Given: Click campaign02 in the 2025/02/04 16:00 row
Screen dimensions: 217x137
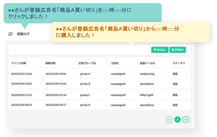Looking at the screenshot, I should pos(118,84).
